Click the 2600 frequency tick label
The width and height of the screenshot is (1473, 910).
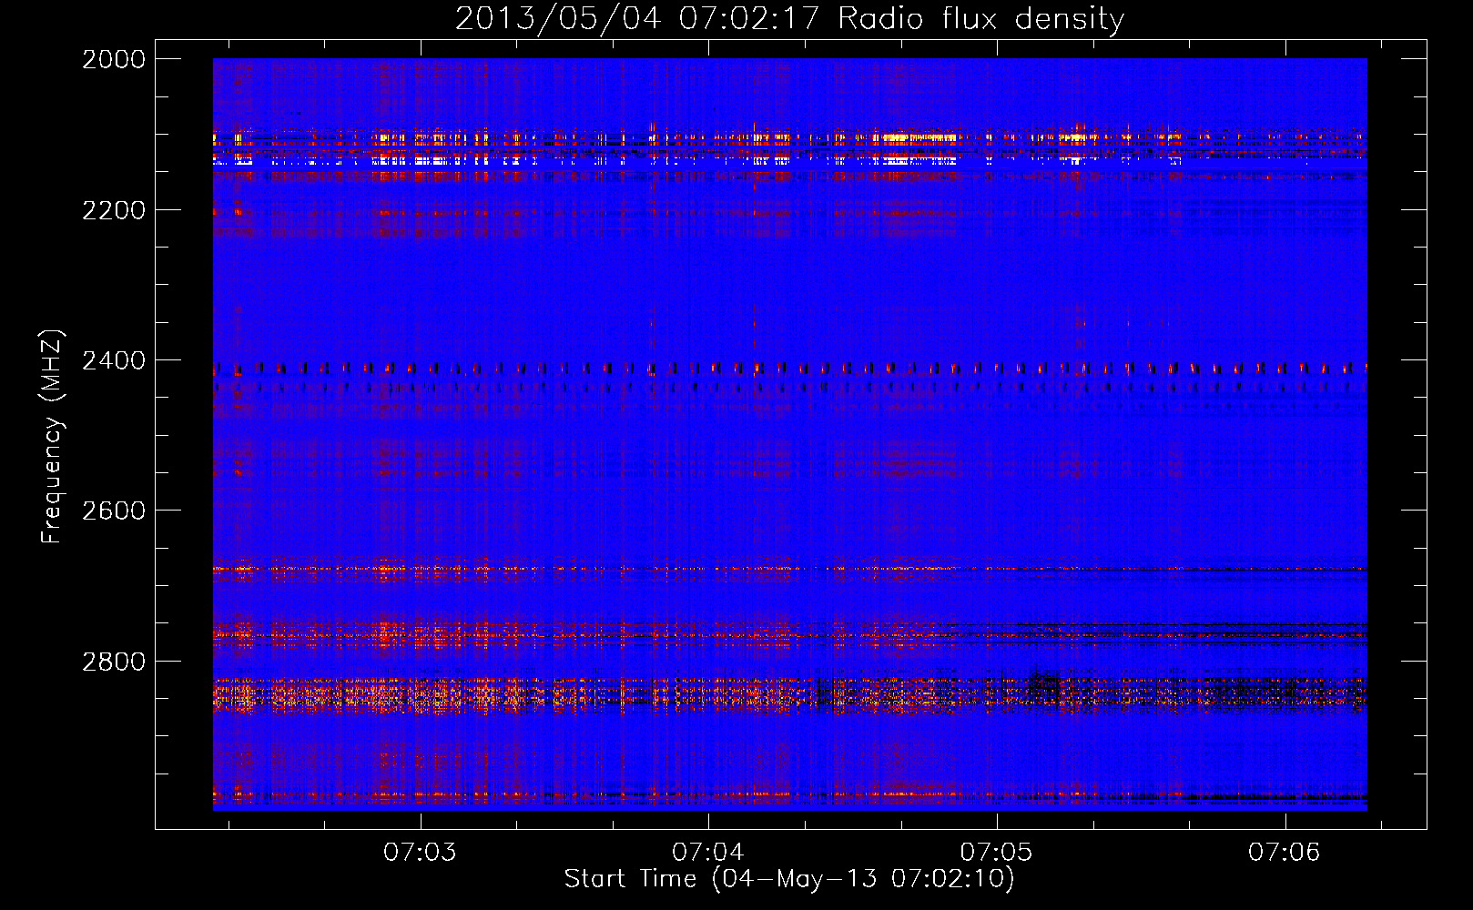[x=114, y=511]
